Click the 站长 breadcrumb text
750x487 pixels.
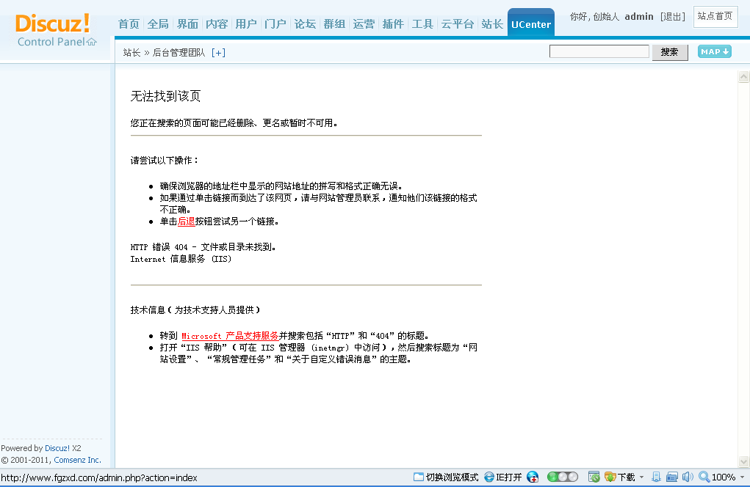coord(131,53)
